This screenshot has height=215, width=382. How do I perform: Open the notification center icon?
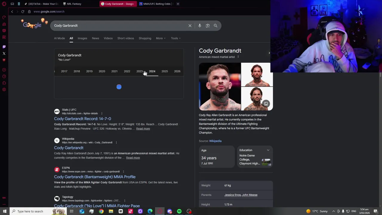(376, 211)
